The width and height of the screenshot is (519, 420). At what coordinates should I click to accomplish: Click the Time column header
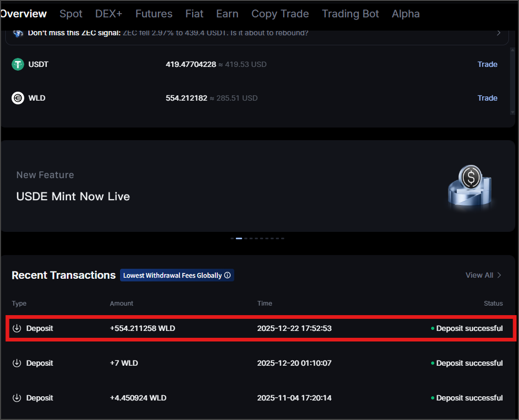pos(265,304)
